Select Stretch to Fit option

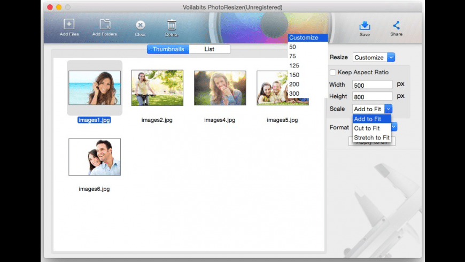[x=371, y=137]
